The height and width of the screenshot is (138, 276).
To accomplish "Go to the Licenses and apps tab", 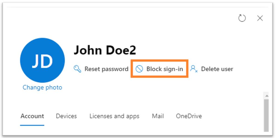I will tap(114, 116).
